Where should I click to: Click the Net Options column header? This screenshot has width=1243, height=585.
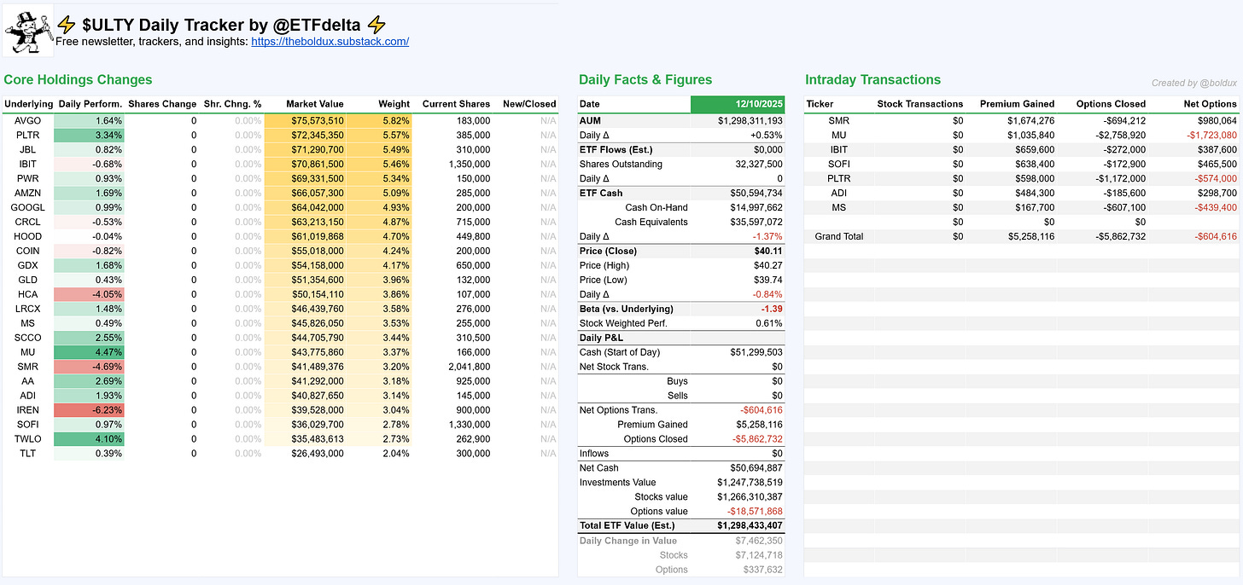coord(1208,104)
